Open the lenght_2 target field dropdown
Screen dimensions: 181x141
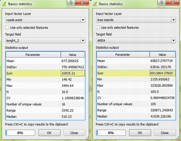83,41
